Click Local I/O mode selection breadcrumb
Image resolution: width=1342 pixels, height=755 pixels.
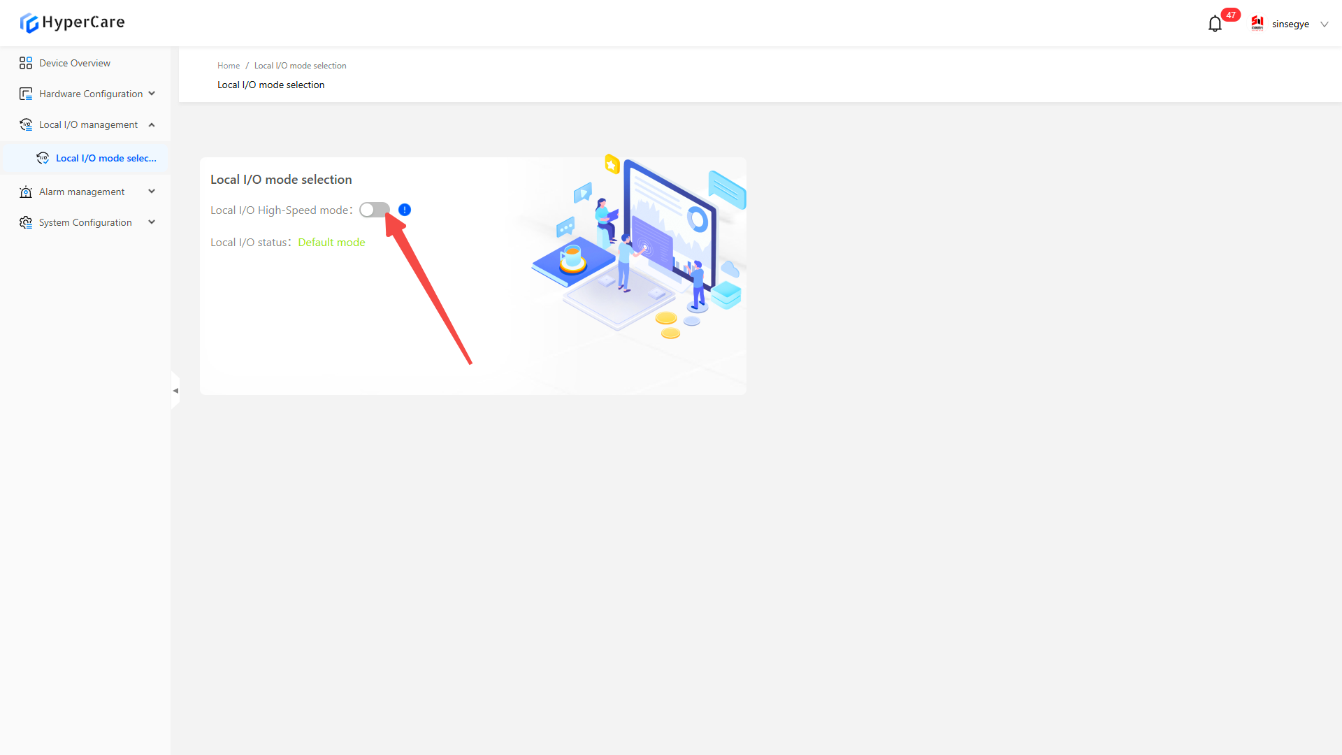(300, 66)
